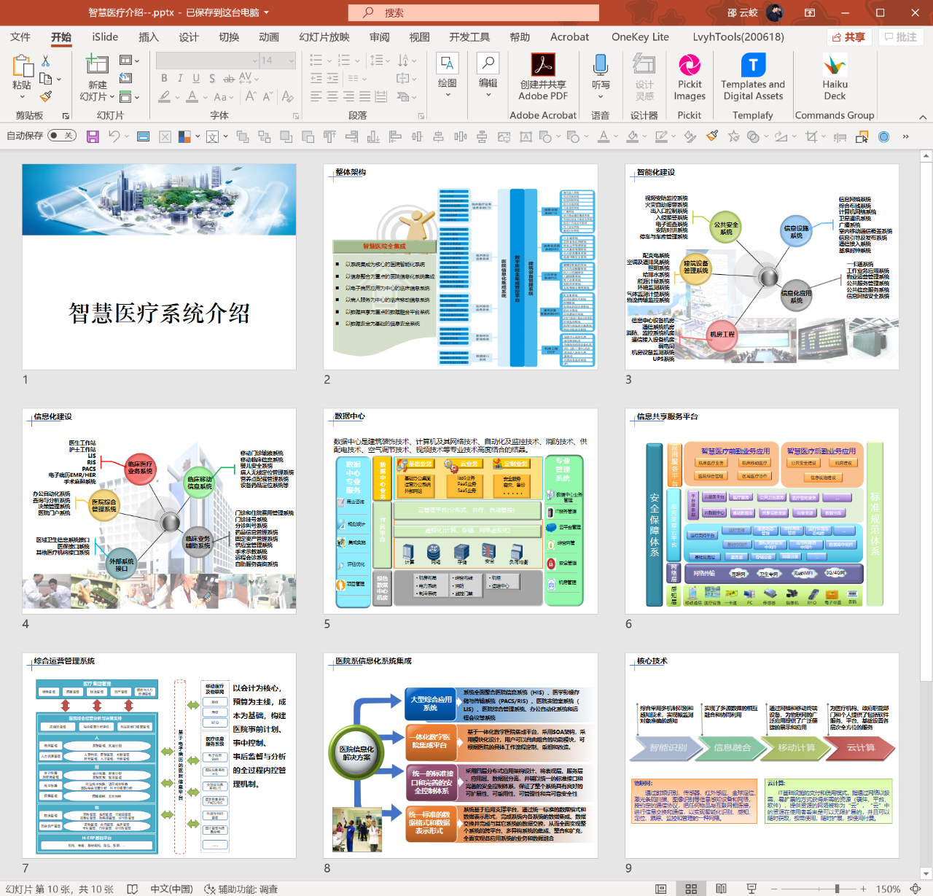This screenshot has width=933, height=896.
Task: Switch to Slide Sorter view button
Action: click(691, 889)
